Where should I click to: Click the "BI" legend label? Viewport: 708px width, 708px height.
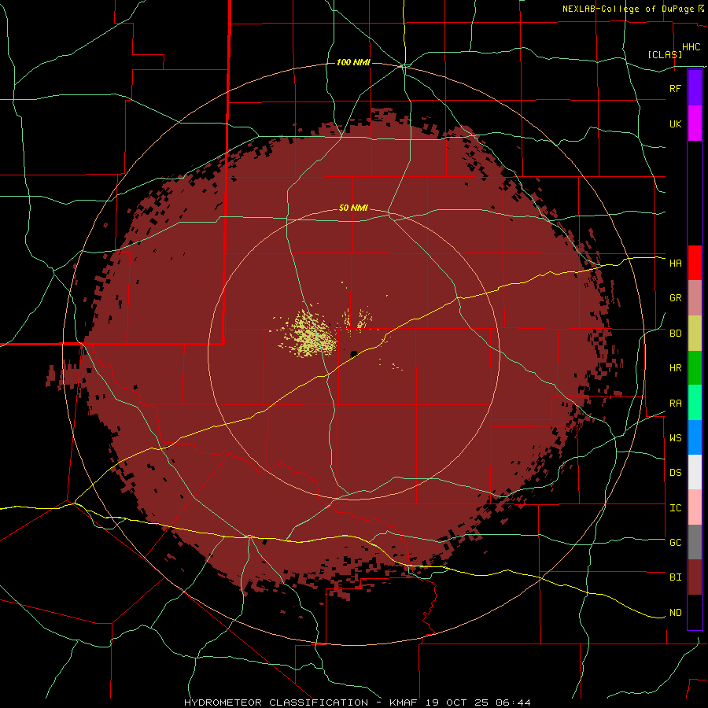[x=675, y=577]
